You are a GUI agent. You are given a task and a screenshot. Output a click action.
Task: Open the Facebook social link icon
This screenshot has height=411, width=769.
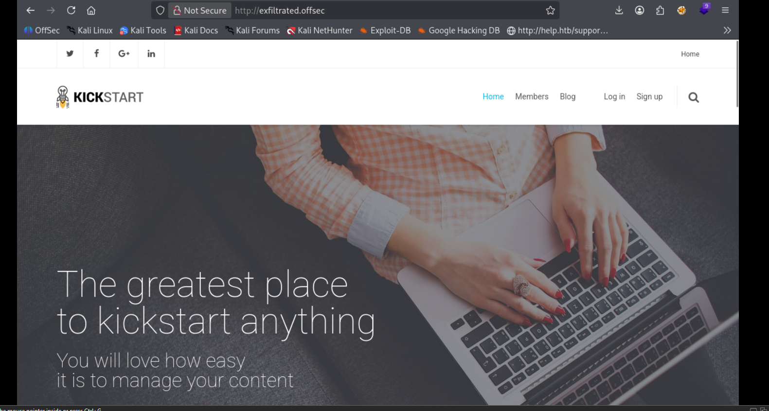point(96,54)
